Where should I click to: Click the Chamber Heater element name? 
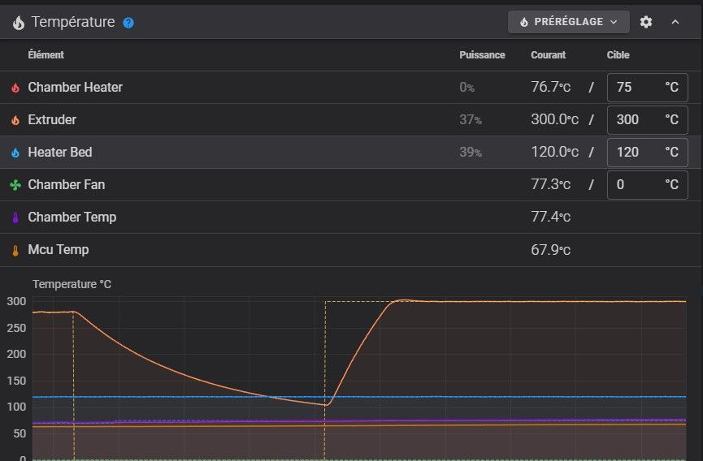pyautogui.click(x=75, y=87)
